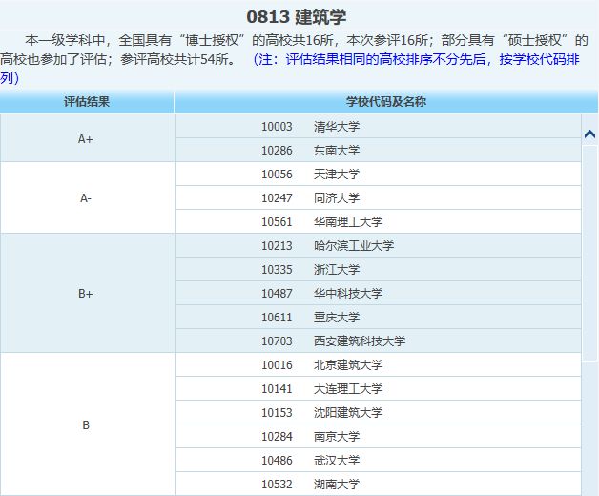Select the A- grade cell
Viewport: 599px width, 496px height.
pos(88,198)
